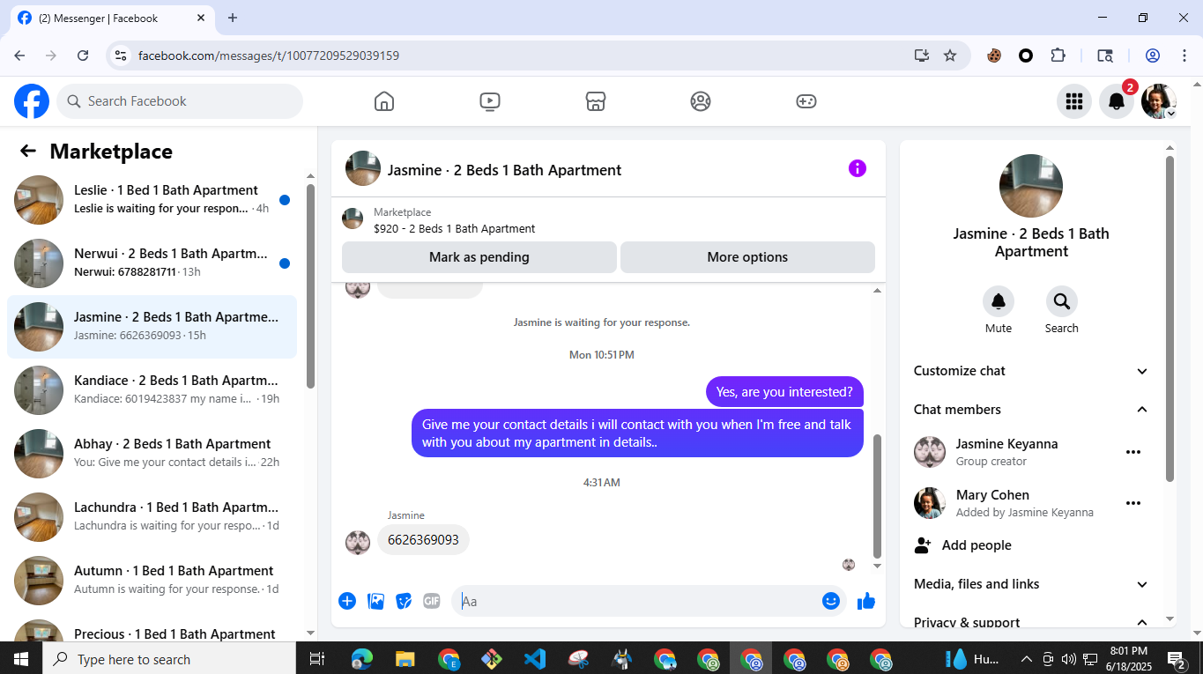
Task: Open Windows Start menu
Action: click(x=21, y=659)
